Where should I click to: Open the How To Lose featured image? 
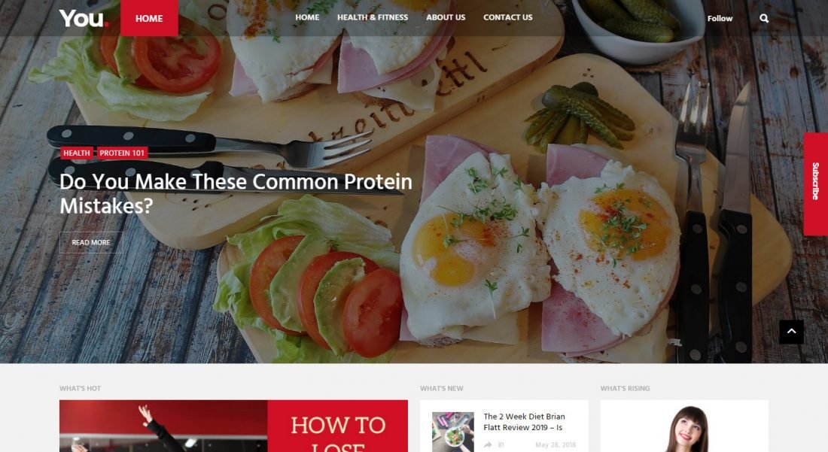click(233, 426)
